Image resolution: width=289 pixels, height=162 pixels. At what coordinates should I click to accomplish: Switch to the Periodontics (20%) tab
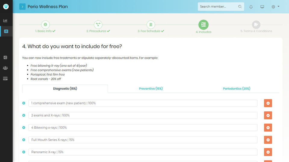point(237,88)
